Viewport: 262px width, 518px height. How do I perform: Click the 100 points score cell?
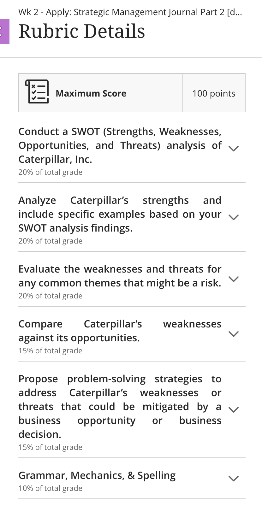[x=214, y=93]
